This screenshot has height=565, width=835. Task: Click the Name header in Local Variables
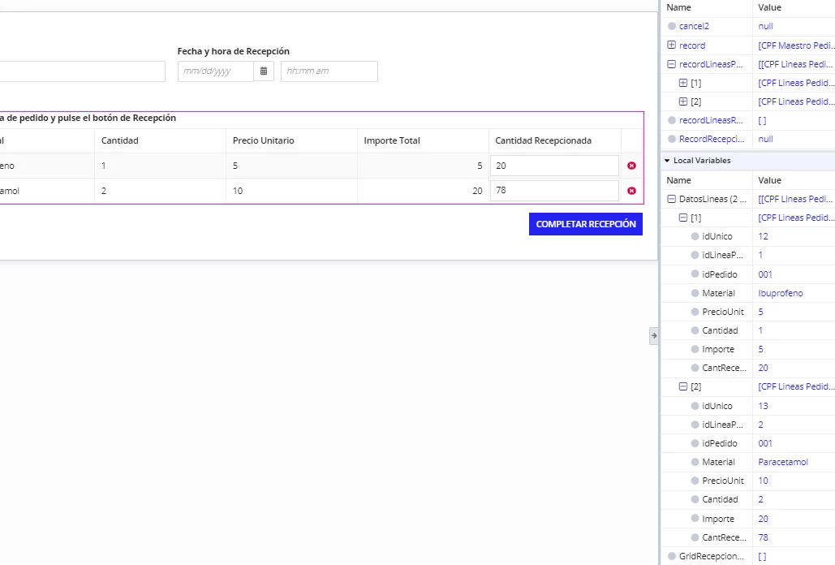[678, 180]
